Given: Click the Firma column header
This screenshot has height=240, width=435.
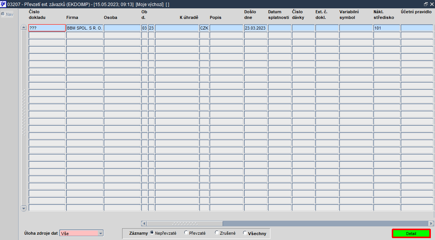Looking at the screenshot, I should point(72,17).
